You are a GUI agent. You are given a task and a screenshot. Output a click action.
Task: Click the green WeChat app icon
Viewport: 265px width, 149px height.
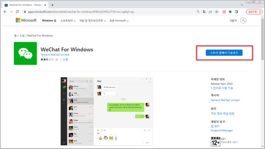click(x=25, y=53)
